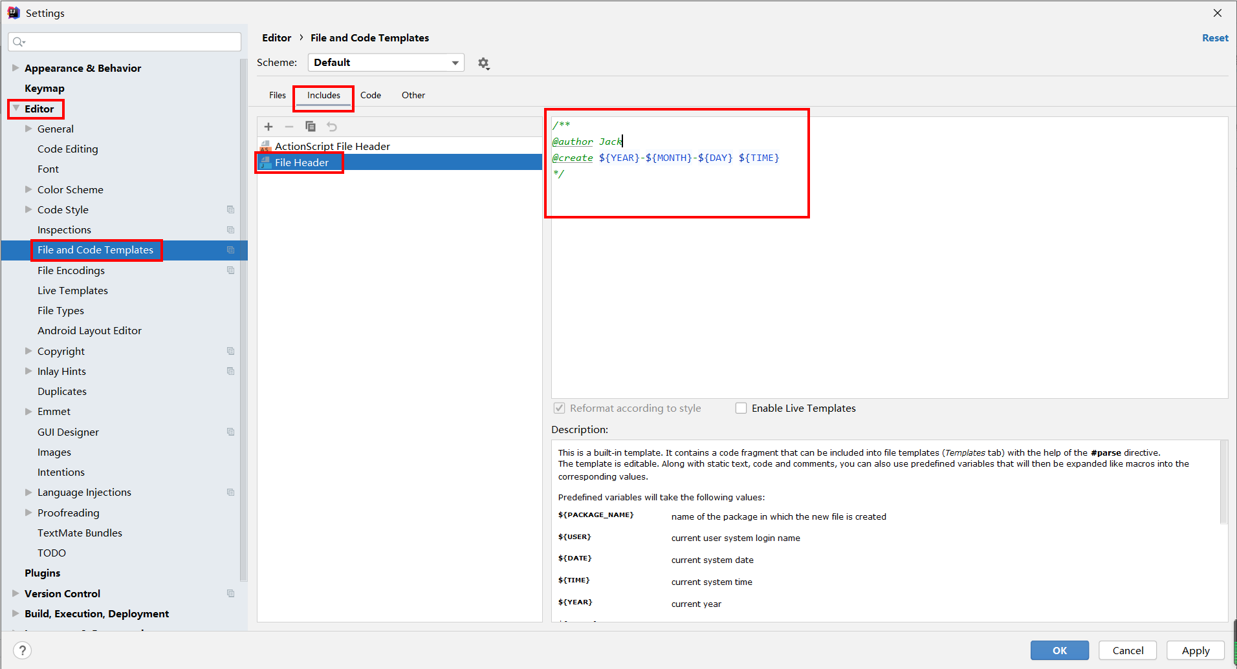Open scheme settings gear menu
Screen dimensions: 1237x669
tap(483, 63)
